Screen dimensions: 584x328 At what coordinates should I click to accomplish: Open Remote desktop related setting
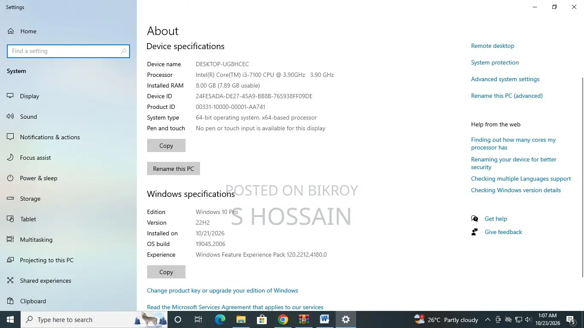click(493, 46)
